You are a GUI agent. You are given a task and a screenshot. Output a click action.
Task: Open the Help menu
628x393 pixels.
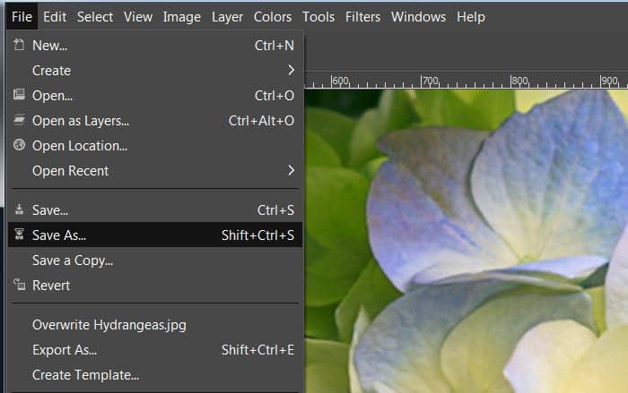pyautogui.click(x=471, y=17)
